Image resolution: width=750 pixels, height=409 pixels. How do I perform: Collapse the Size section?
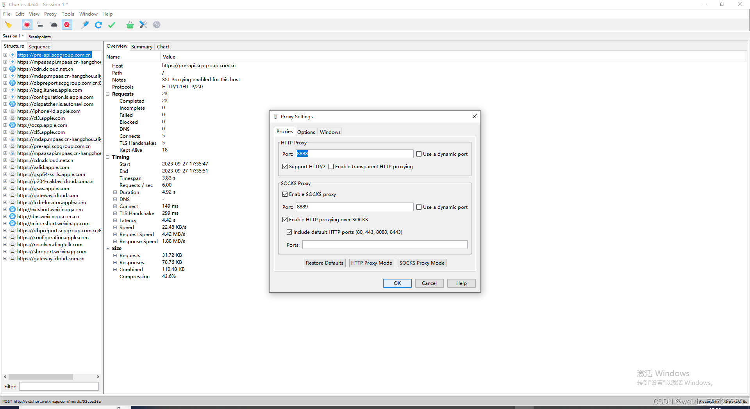pos(108,249)
